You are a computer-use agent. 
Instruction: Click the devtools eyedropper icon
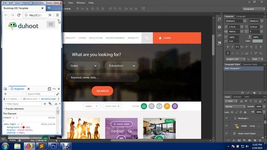[58, 94]
